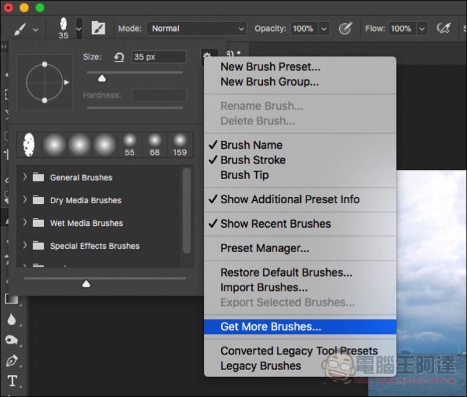This screenshot has width=467, height=397.
Task: Expand the Wet Media Brushes folder chevron
Action: tap(25, 222)
